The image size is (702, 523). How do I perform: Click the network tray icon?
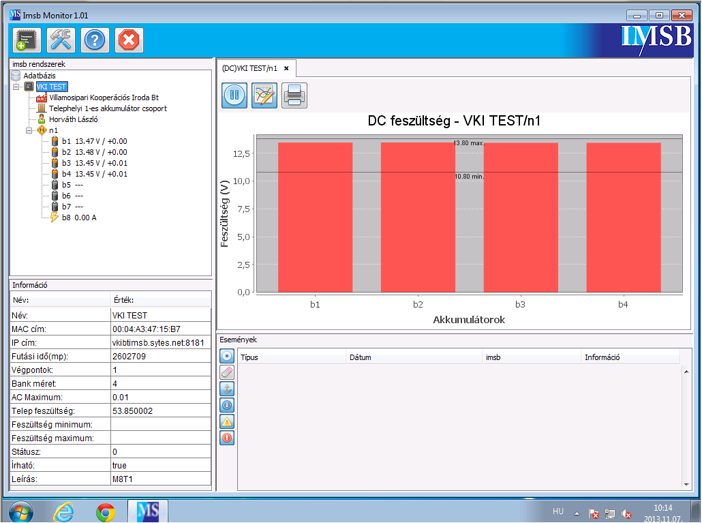coord(610,513)
